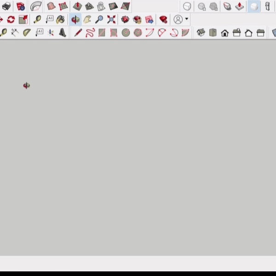Select the Rectangle tool
This screenshot has width=276, height=276.
pyautogui.click(x=102, y=33)
